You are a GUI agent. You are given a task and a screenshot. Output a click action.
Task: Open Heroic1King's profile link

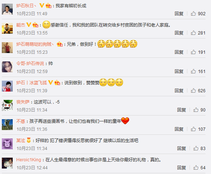29,160
